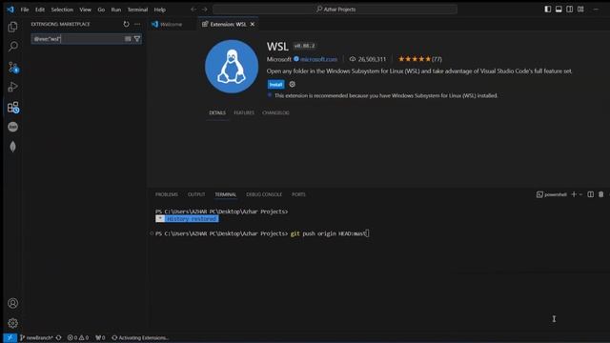Toggle the secondary side bar layout icon
This screenshot has width=610, height=343.
[570, 9]
